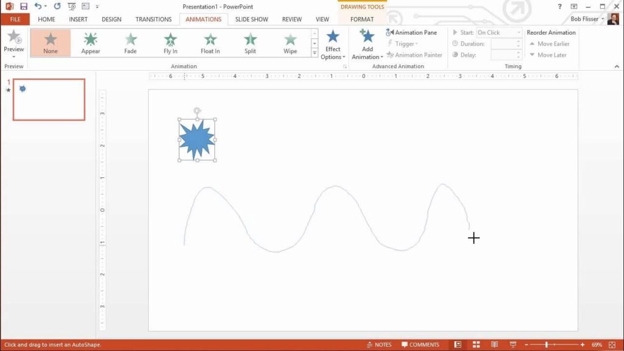
Task: Choose the Fly In animation
Action: pos(169,43)
